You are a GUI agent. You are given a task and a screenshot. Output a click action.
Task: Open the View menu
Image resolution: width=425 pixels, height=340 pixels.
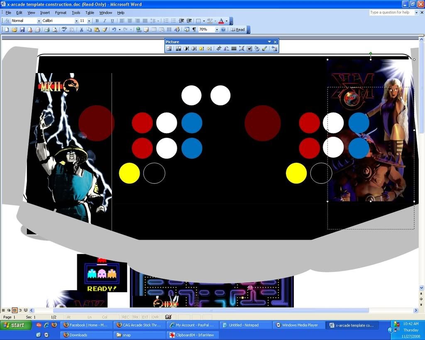pyautogui.click(x=31, y=13)
